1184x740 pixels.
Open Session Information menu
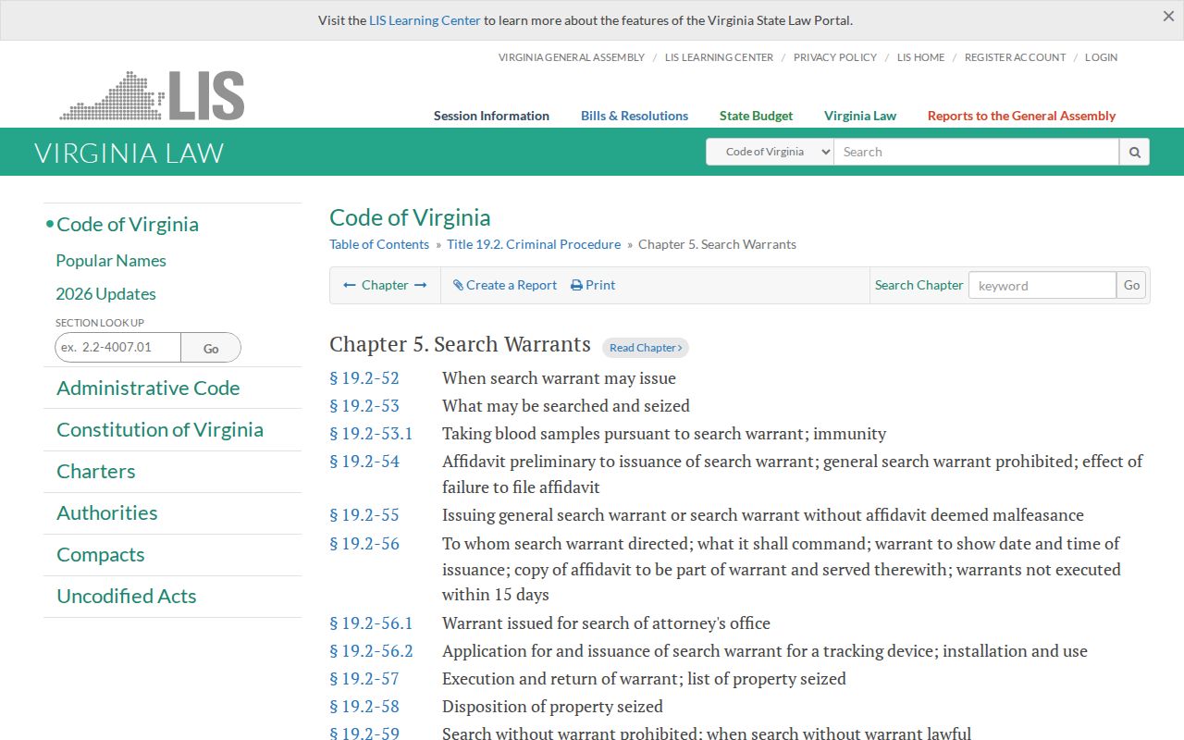pyautogui.click(x=491, y=116)
